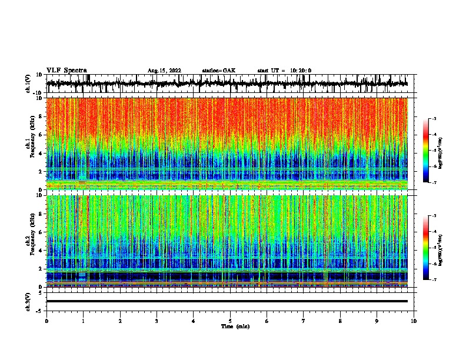Viewport: 466px width, 360px height.
Task: Click the "station=GAK" header label
Action: [219, 71]
